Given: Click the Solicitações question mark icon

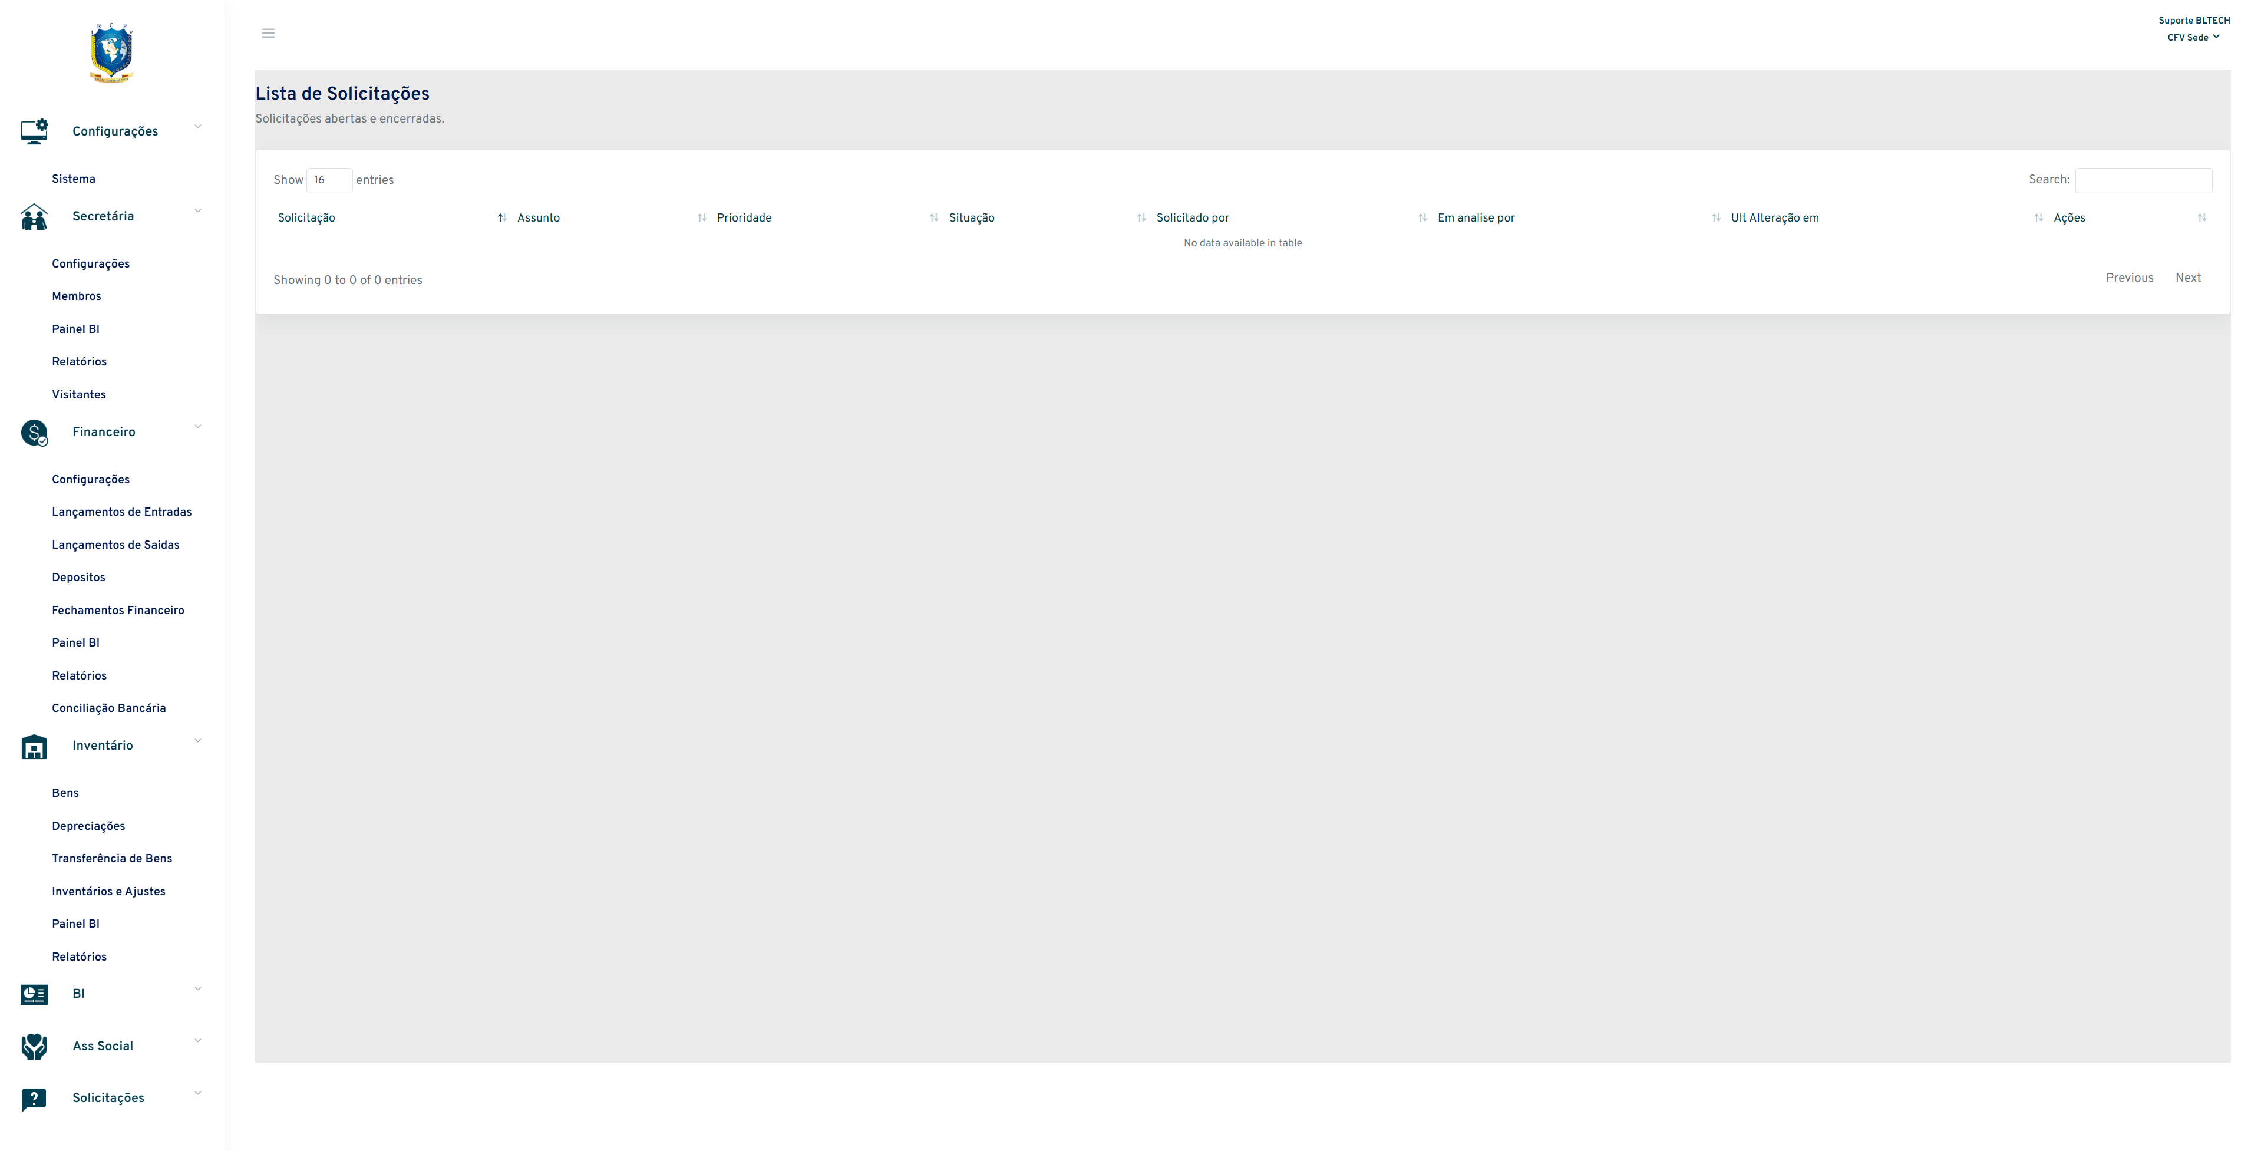Looking at the screenshot, I should coord(34,1099).
